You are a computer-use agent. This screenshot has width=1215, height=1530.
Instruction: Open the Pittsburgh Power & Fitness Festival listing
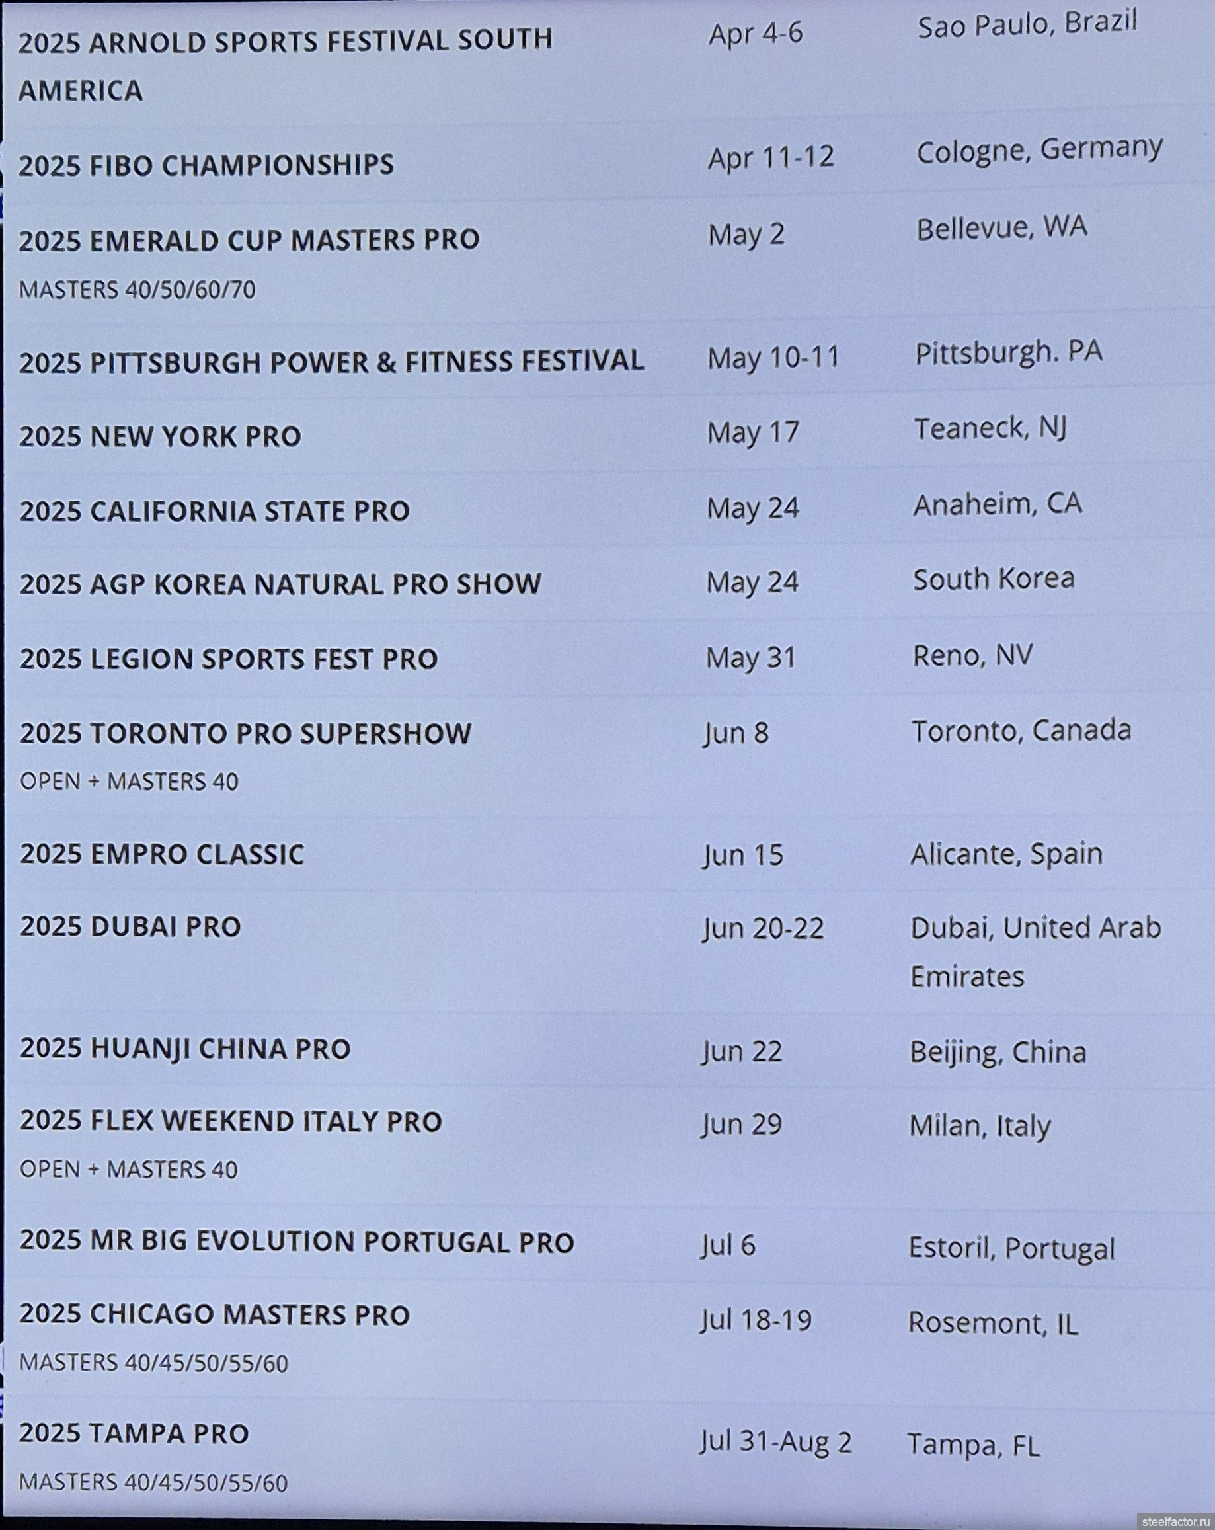[331, 362]
